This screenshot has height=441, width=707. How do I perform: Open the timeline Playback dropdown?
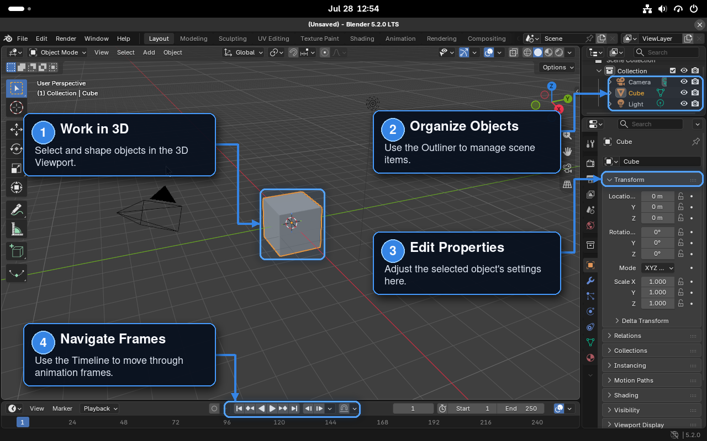click(x=100, y=408)
